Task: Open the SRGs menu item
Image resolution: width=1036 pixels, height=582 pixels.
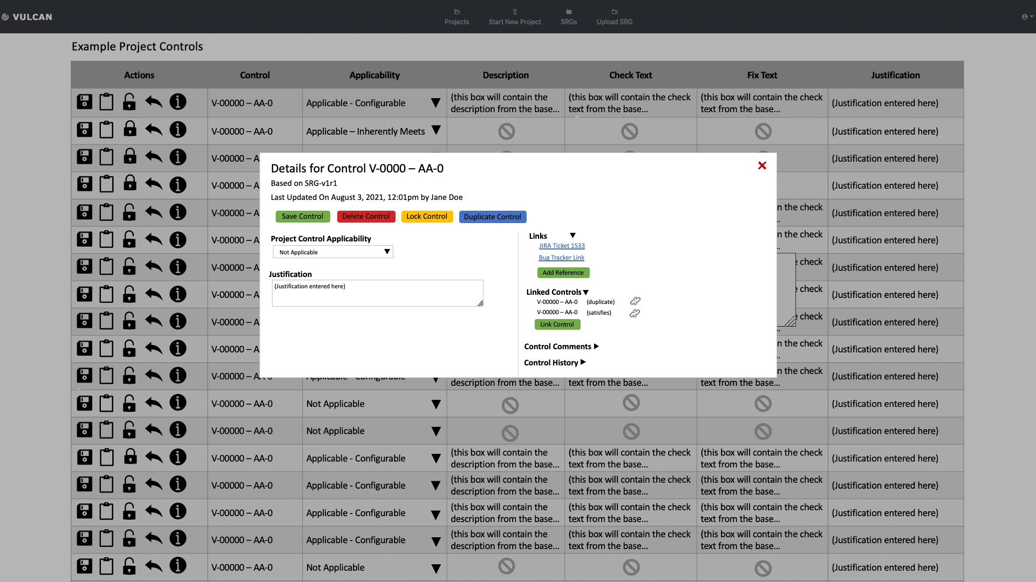Action: click(x=568, y=17)
